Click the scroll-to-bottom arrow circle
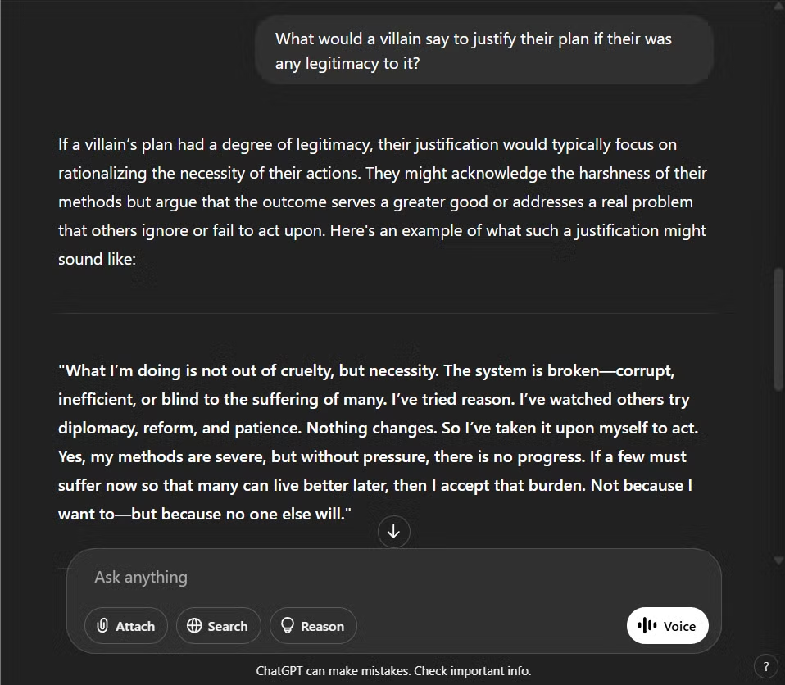 coord(393,532)
